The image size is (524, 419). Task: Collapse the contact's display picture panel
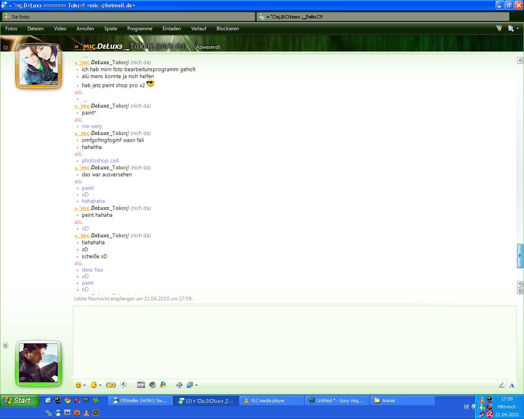(x=5, y=47)
